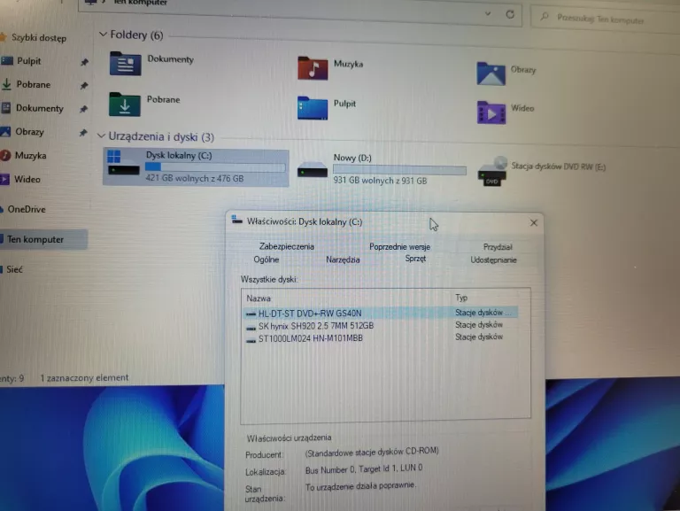Open Obrazy in the navigation pane

[29, 131]
